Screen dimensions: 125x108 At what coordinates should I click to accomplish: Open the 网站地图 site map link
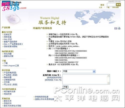tap(115, 7)
